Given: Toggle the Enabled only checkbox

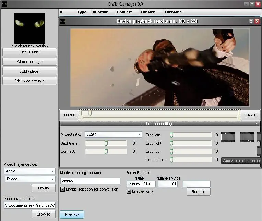Looking at the screenshot, I should (x=129, y=191).
